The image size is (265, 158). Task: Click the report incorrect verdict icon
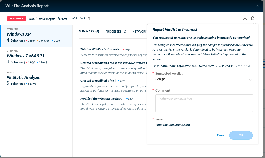253,18
